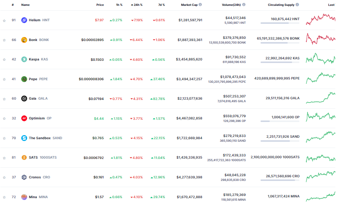The width and height of the screenshot is (339, 204).
Task: Open the Optimism OP coin page
Action: point(40,118)
